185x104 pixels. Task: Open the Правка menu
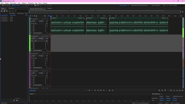pos(7,3)
